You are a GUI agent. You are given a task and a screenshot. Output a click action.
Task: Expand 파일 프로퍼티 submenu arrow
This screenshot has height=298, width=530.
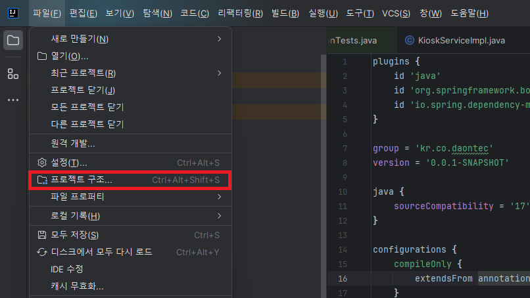pos(220,197)
